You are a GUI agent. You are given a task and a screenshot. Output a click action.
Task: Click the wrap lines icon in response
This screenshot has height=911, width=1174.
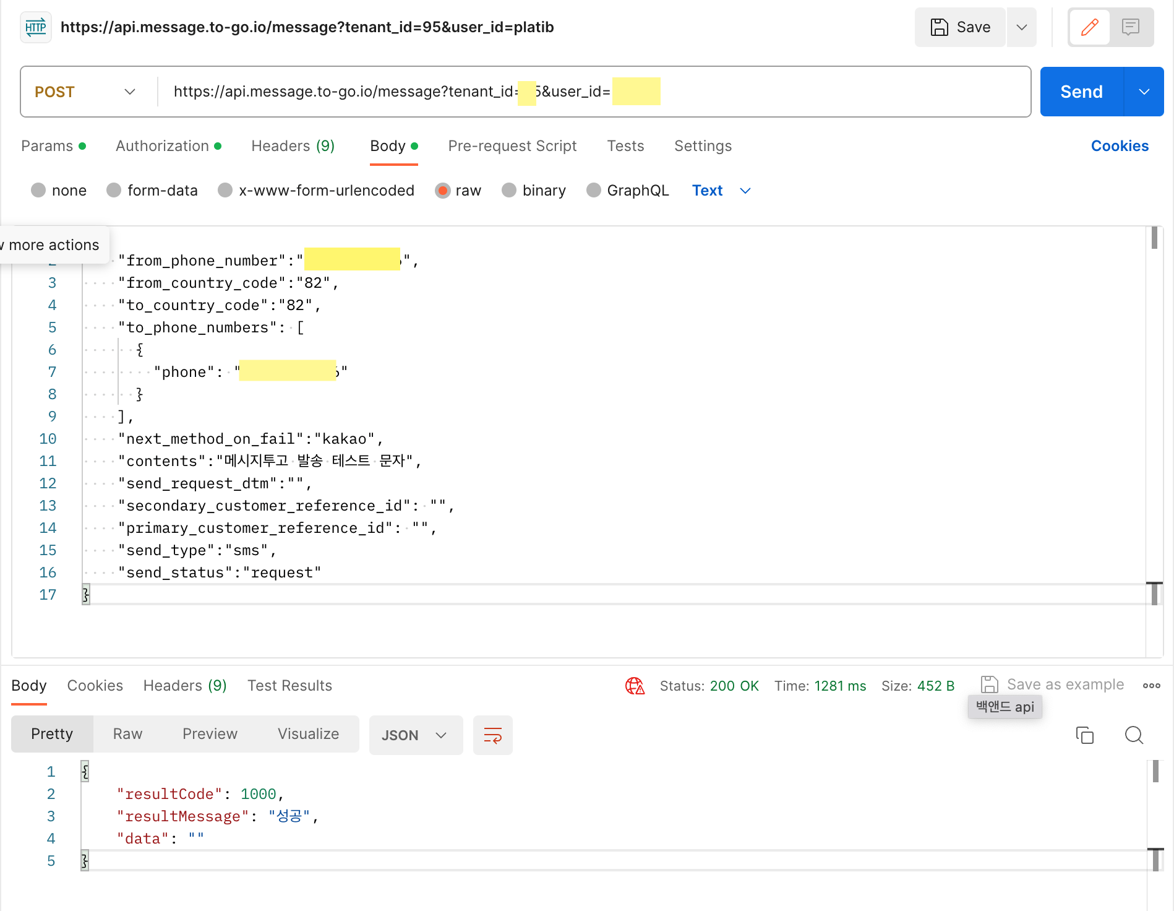(x=493, y=735)
